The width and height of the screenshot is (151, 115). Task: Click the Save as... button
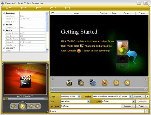[139, 96]
